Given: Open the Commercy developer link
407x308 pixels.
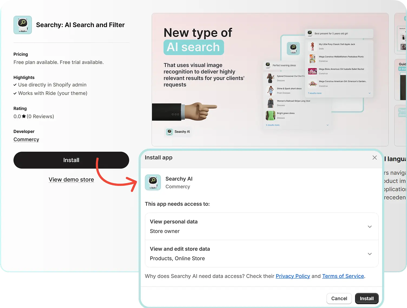Looking at the screenshot, I should [x=26, y=139].
